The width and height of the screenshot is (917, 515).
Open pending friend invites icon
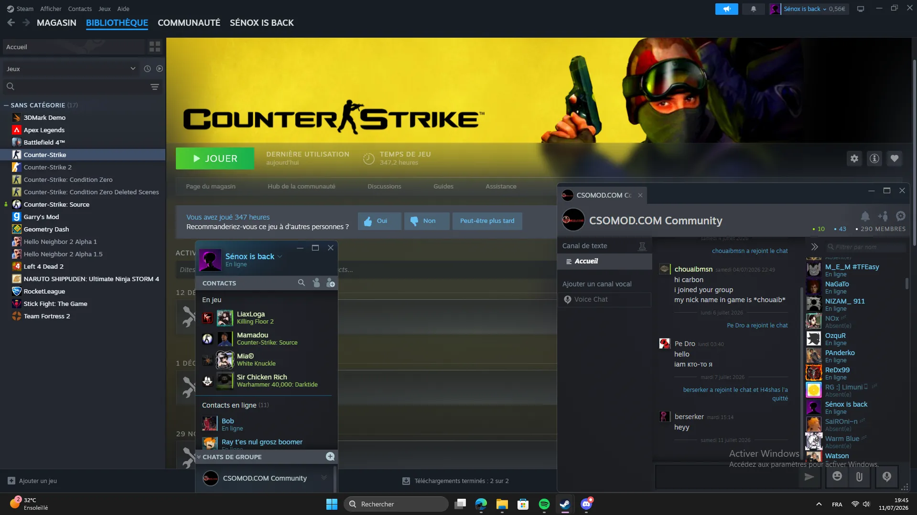(x=316, y=283)
